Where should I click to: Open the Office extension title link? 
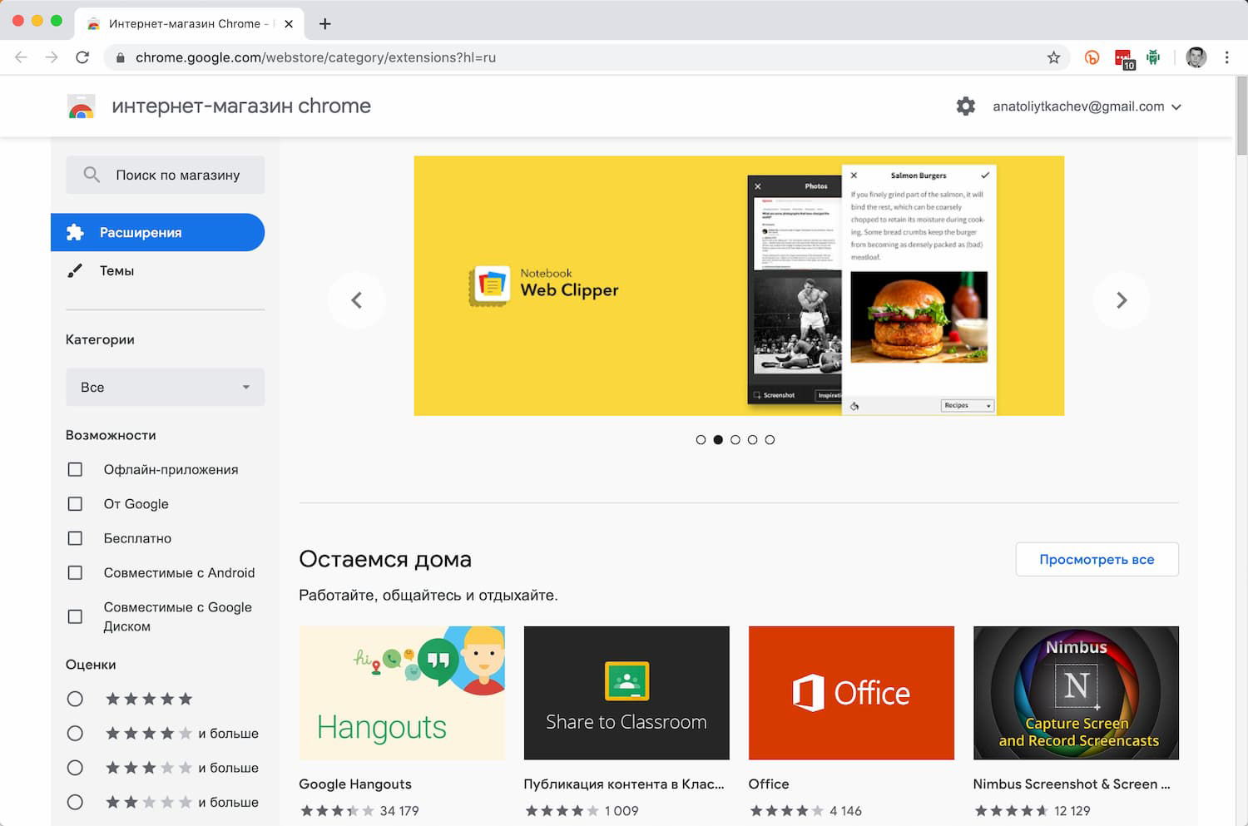(x=769, y=784)
